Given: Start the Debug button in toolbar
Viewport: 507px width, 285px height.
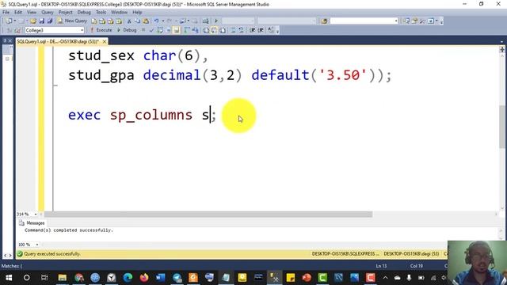Looking at the screenshot, I should (x=127, y=30).
